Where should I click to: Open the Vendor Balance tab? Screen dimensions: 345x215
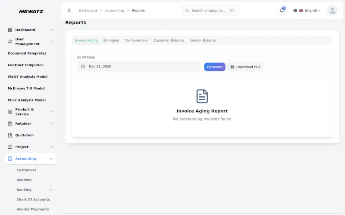click(x=203, y=40)
